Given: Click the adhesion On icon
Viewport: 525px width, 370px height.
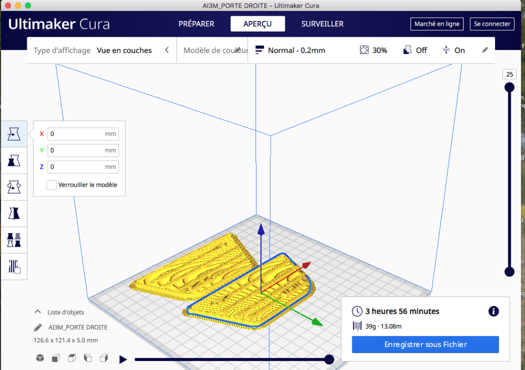Looking at the screenshot, I should tap(446, 50).
